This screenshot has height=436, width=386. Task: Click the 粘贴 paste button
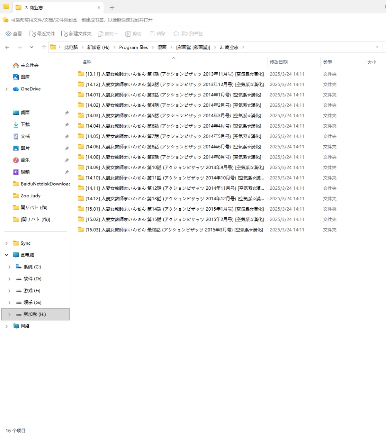coord(157,34)
